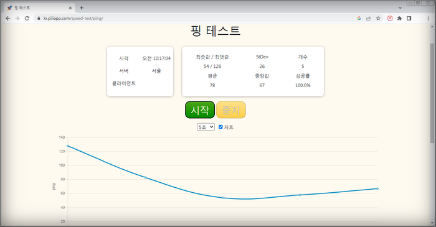The width and height of the screenshot is (436, 227).
Task: Click the 성공률 label
Action: [x=303, y=76]
